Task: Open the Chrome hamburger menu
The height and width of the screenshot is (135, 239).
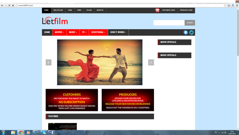Action: pyautogui.click(x=237, y=5)
